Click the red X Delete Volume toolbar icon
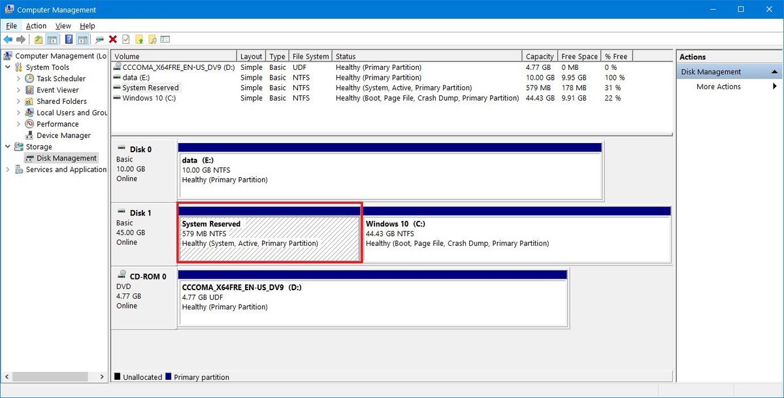 [x=112, y=39]
